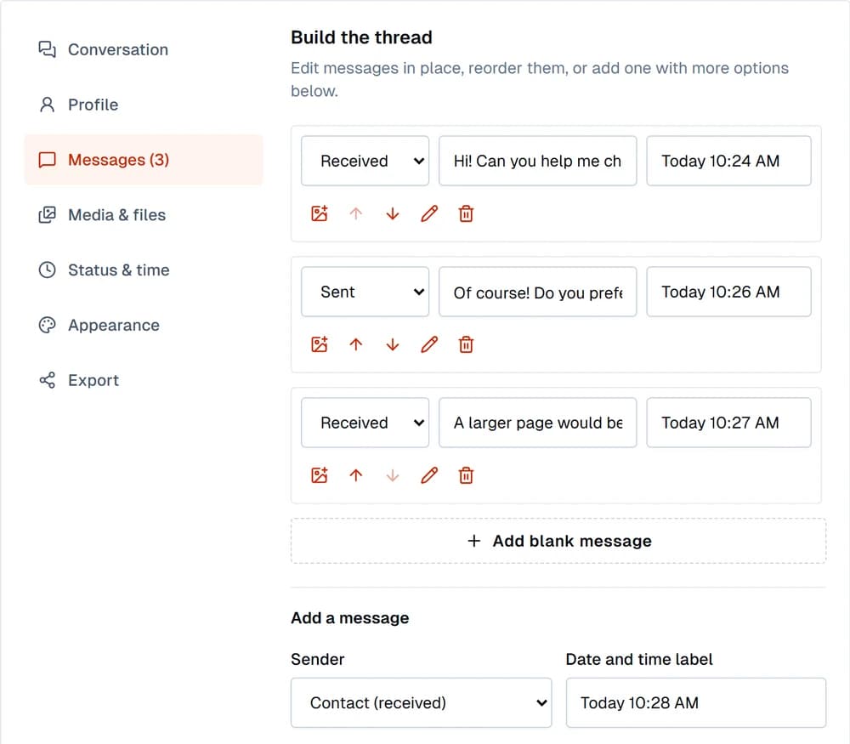Go to the Export section
The width and height of the screenshot is (850, 744).
144,380
